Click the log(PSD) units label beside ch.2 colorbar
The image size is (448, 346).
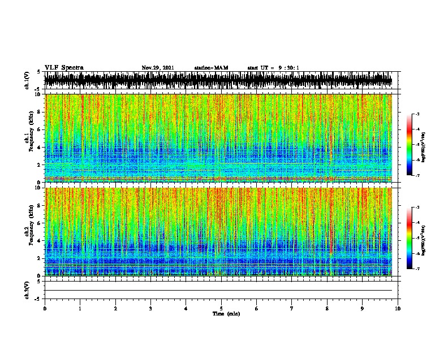coord(424,240)
